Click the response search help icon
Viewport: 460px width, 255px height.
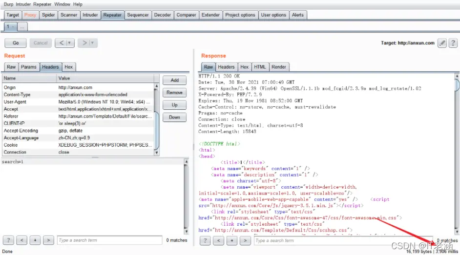coord(205,241)
